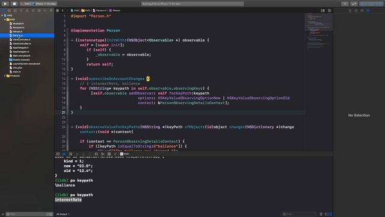Run the KVO app with Play button
The width and height of the screenshot is (385, 217).
pyautogui.click(x=5, y=4)
